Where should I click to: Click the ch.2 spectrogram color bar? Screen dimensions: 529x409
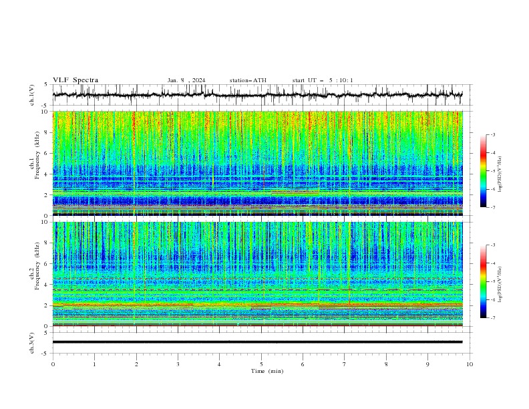click(x=483, y=281)
